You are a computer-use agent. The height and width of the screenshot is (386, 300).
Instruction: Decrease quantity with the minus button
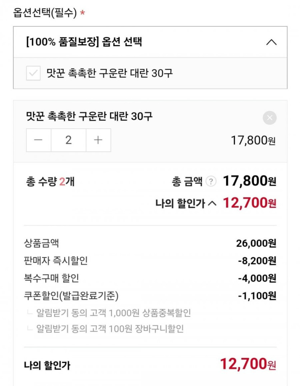coord(38,140)
